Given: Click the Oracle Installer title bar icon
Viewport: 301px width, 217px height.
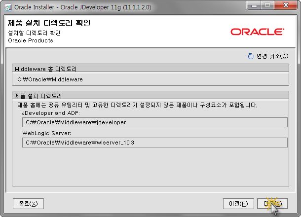Looking at the screenshot, I should [8, 7].
